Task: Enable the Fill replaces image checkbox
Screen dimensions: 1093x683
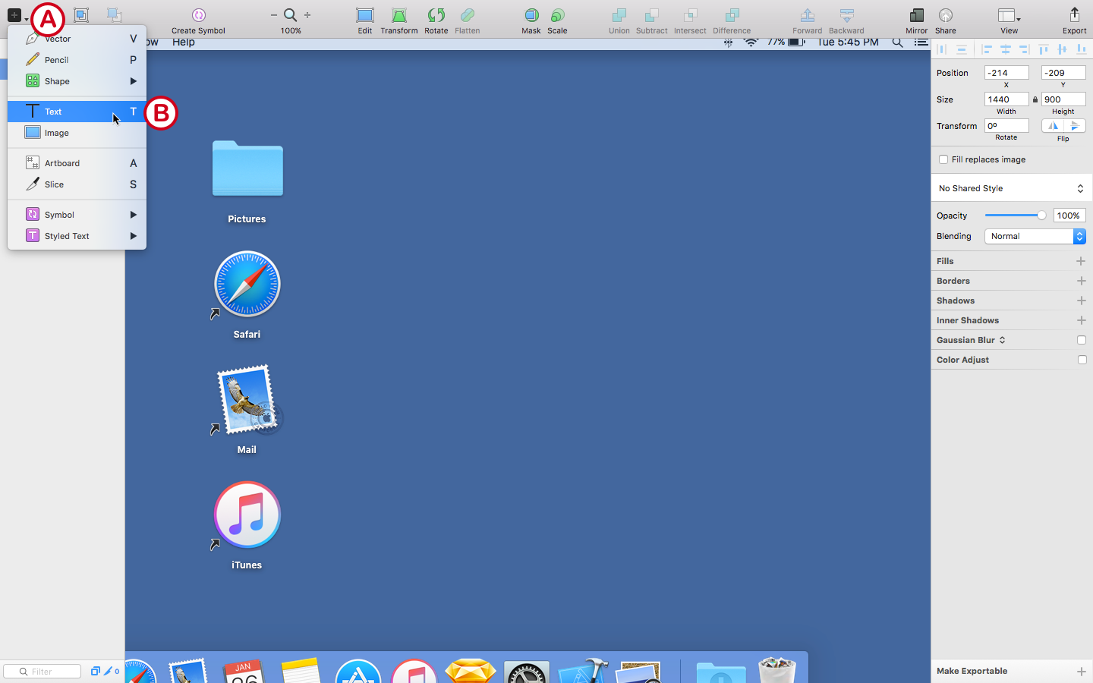Action: coord(943,159)
